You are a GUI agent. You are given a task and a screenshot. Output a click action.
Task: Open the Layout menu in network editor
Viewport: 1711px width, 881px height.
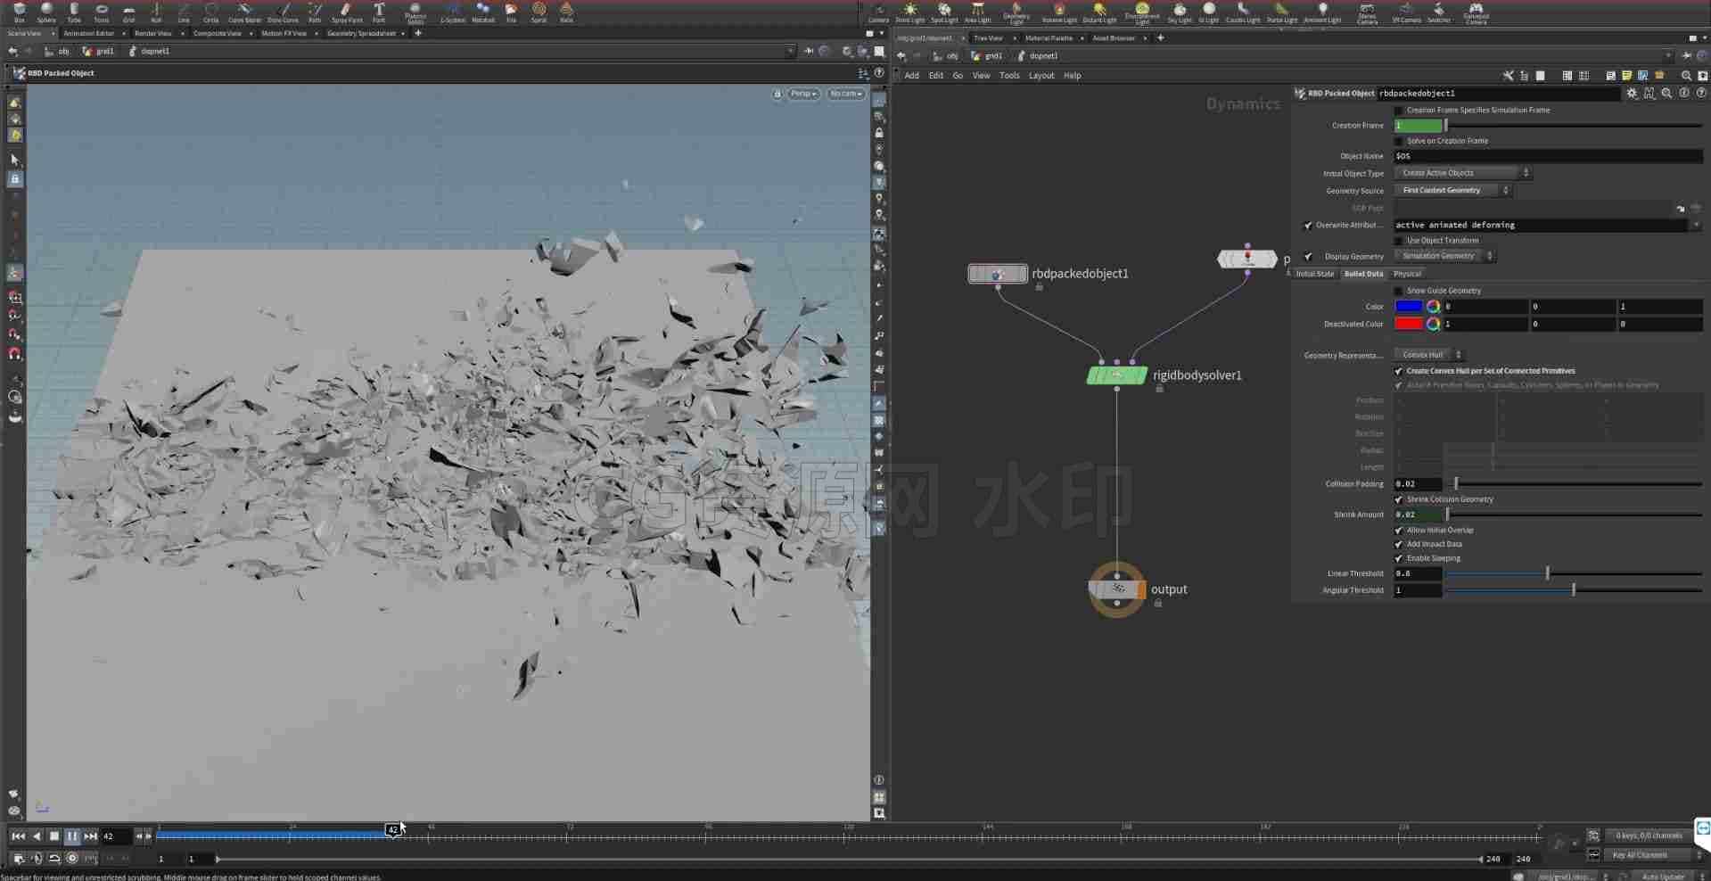(x=1041, y=76)
